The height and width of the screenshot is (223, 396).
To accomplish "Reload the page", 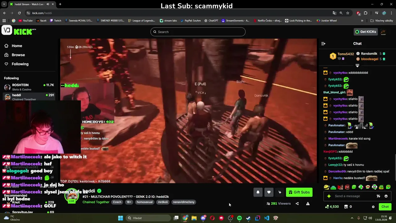I will pos(19,13).
